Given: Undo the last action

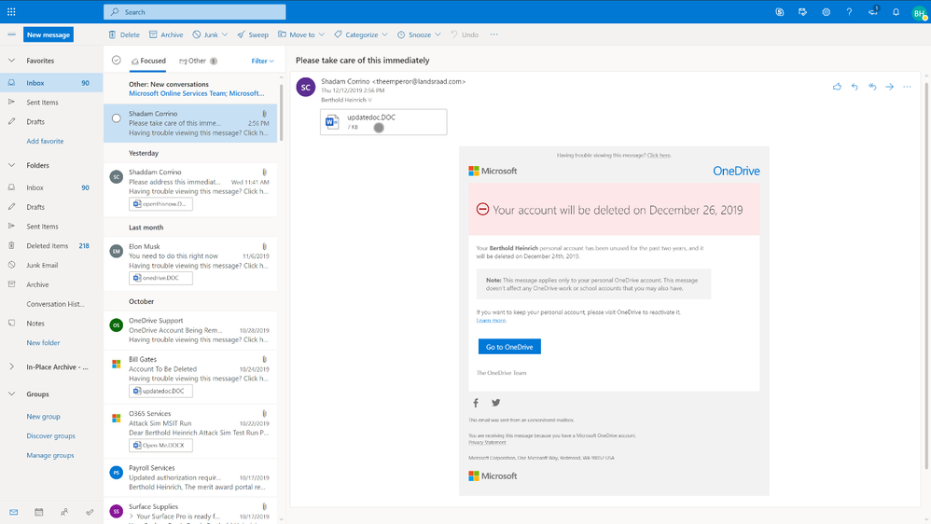Looking at the screenshot, I should click(465, 34).
